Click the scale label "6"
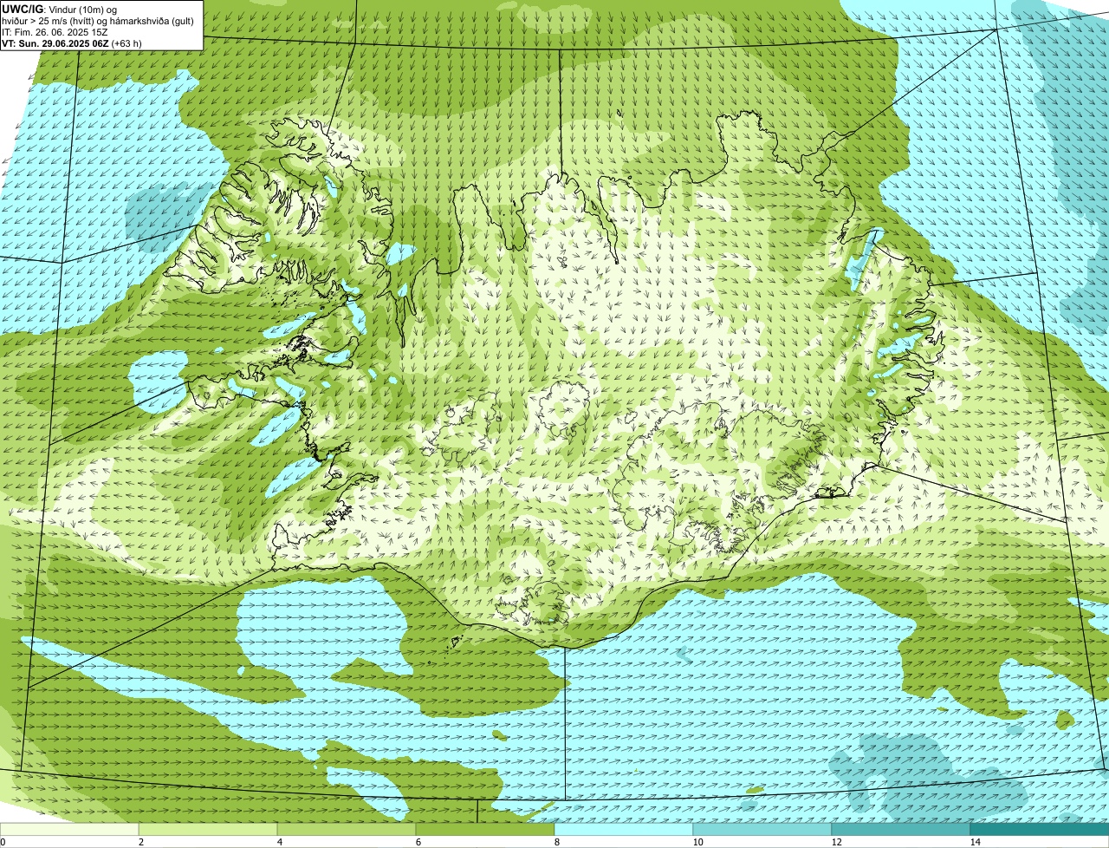This screenshot has width=1109, height=848. click(418, 842)
